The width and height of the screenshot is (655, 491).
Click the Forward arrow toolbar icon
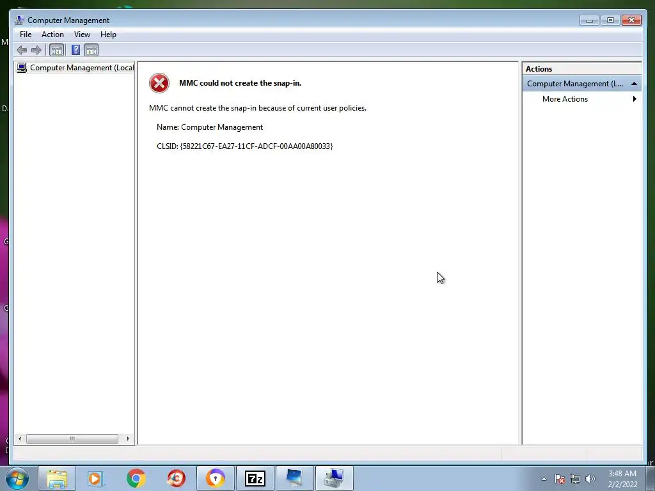36,51
